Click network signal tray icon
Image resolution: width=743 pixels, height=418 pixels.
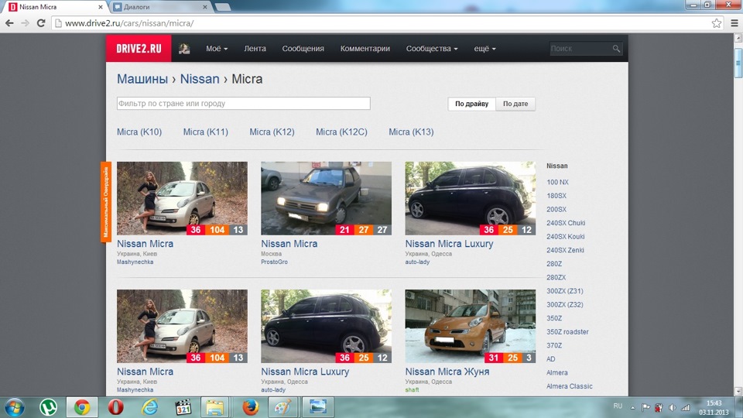[x=685, y=408]
